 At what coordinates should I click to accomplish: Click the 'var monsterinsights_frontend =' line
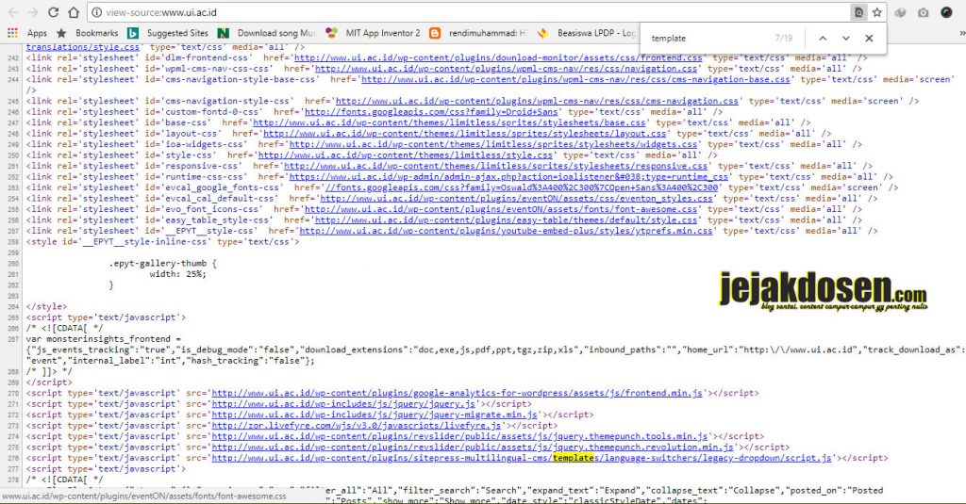104,339
